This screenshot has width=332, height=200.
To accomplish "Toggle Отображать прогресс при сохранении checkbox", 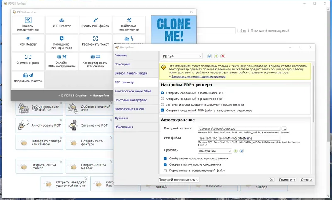I will [x=165, y=159].
